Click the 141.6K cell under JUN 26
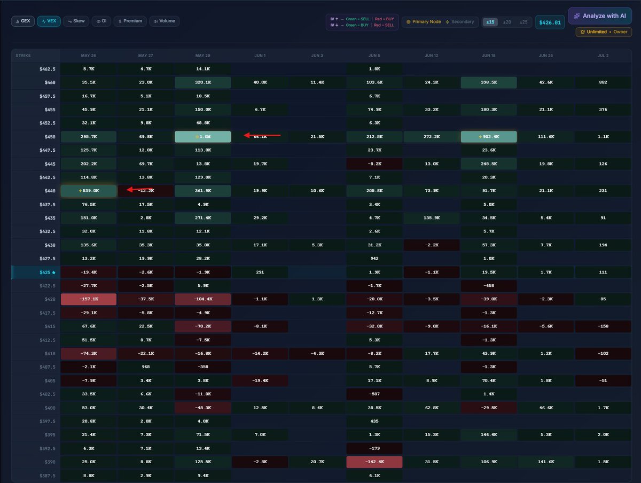Viewport: 641px width, 483px height. pos(545,462)
